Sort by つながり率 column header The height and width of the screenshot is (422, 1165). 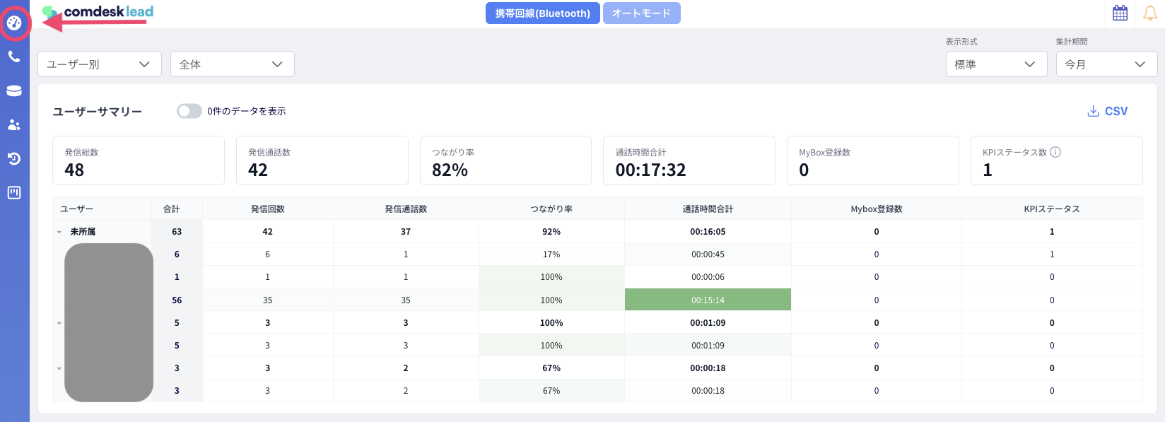(x=551, y=209)
